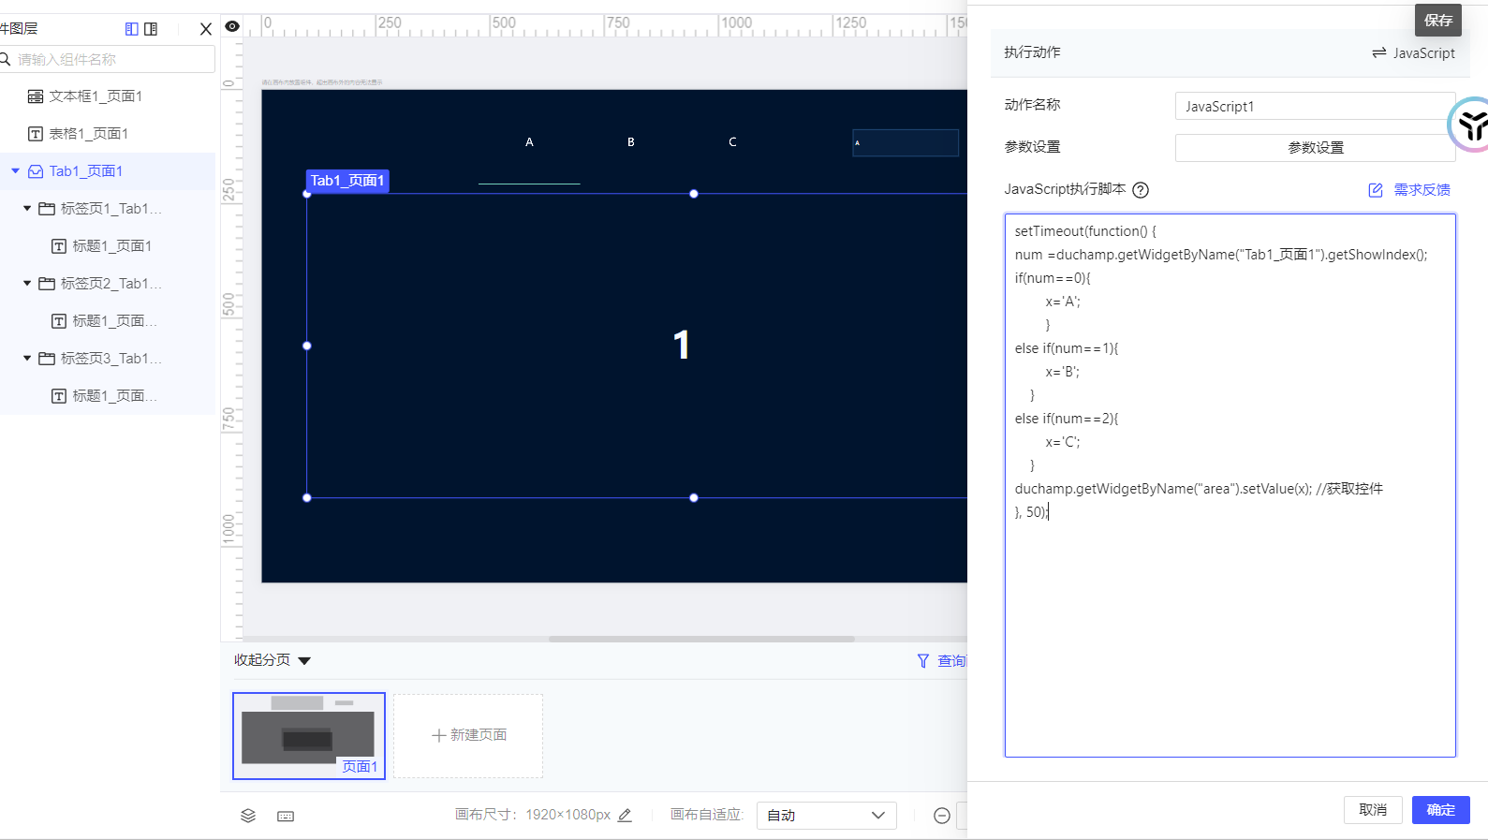
Task: Click the right panel layout icon
Action: coord(151,29)
